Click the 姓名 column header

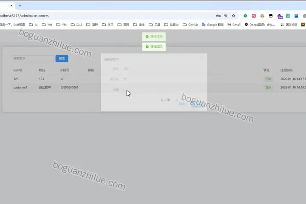42,70
